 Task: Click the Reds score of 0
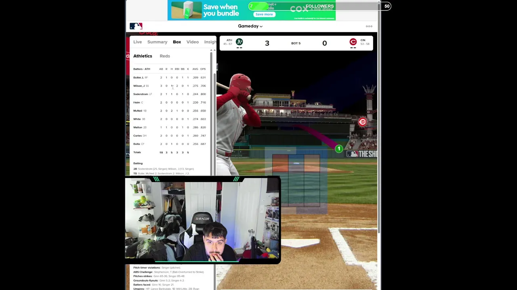324,43
